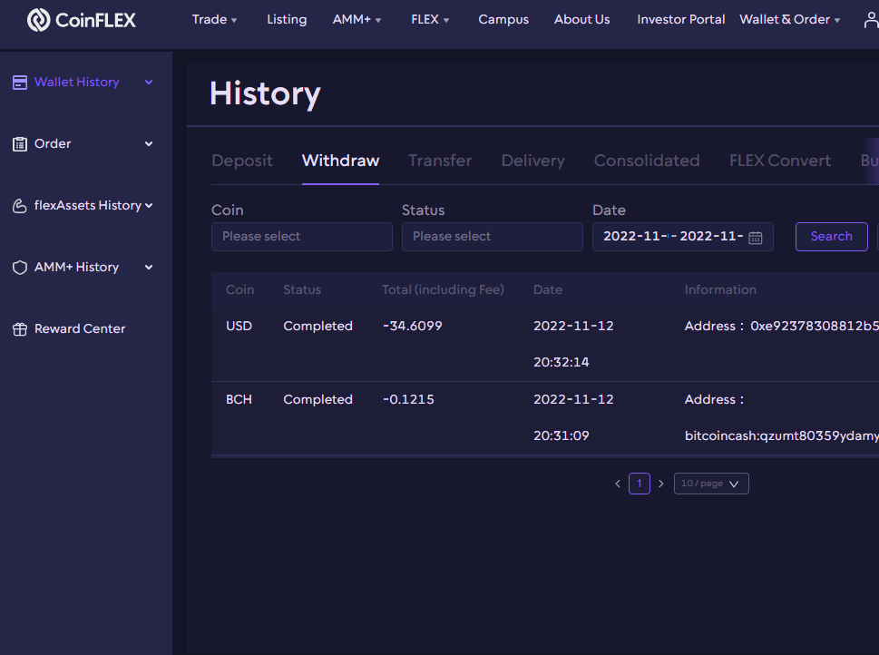The width and height of the screenshot is (879, 655).
Task: Click the USD coin cell
Action: (x=239, y=326)
